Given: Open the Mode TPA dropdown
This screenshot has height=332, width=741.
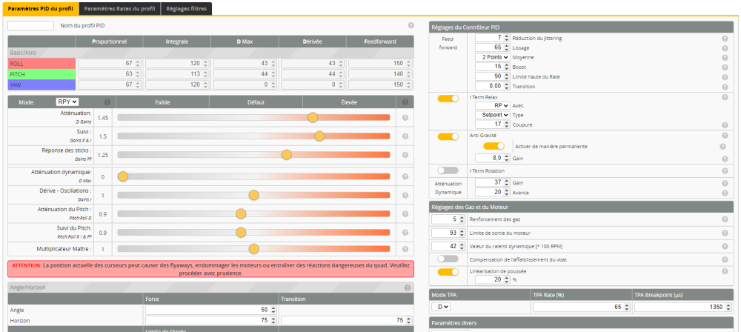Looking at the screenshot, I should tap(442, 307).
